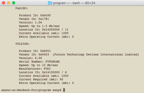
Task: Maximize the terminal with green button
Action: (x=14, y=3)
